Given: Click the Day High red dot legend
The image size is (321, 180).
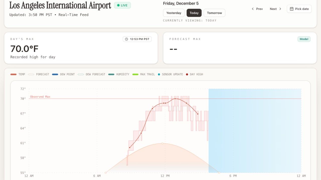Looking at the screenshot, I should 187,74.
